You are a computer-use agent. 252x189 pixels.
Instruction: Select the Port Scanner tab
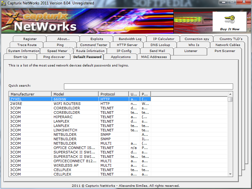point(225,51)
